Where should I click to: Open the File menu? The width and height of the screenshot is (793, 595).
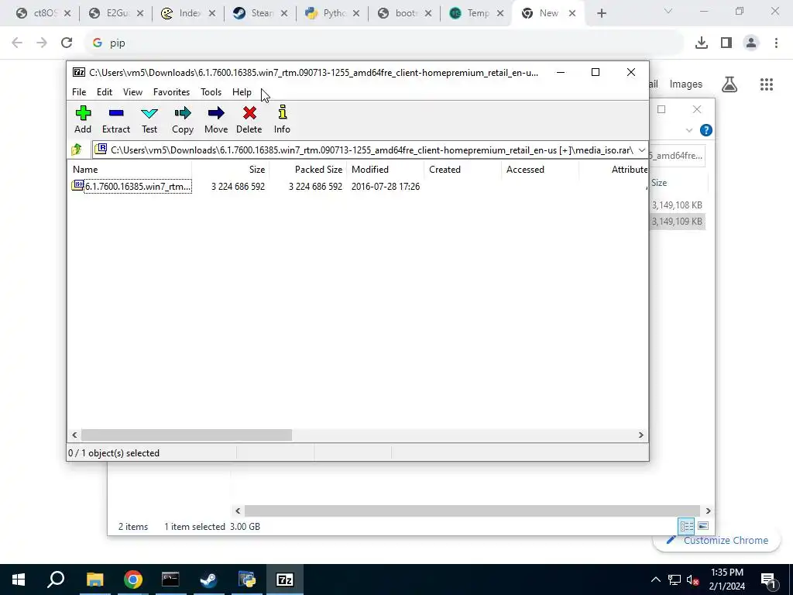tap(79, 92)
